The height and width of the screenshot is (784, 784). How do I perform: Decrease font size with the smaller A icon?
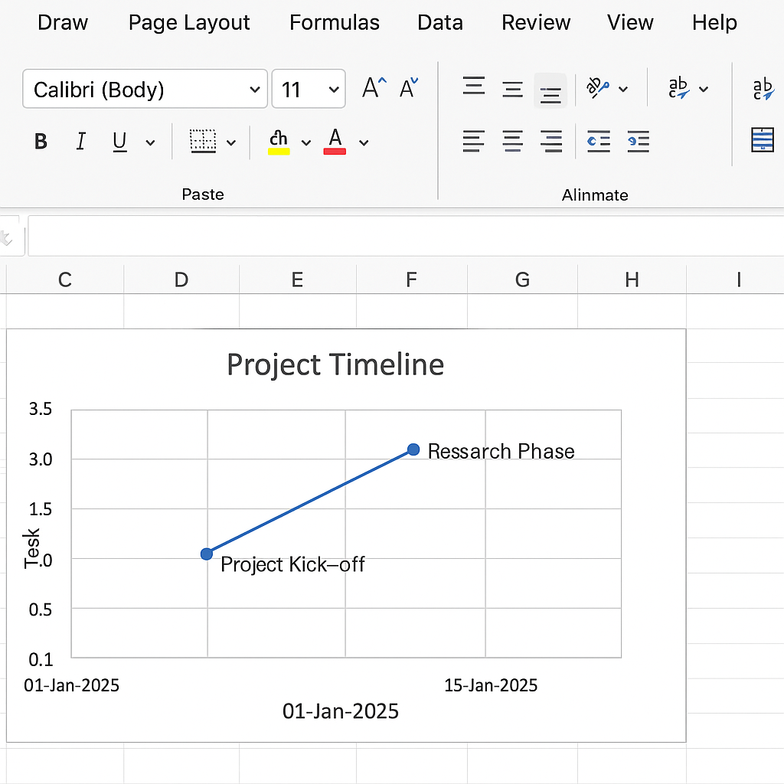[409, 89]
